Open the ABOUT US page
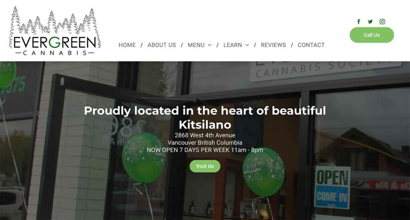The image size is (410, 220). click(x=162, y=45)
